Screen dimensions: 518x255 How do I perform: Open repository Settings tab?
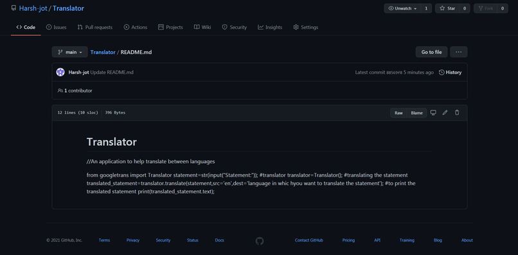(x=305, y=28)
